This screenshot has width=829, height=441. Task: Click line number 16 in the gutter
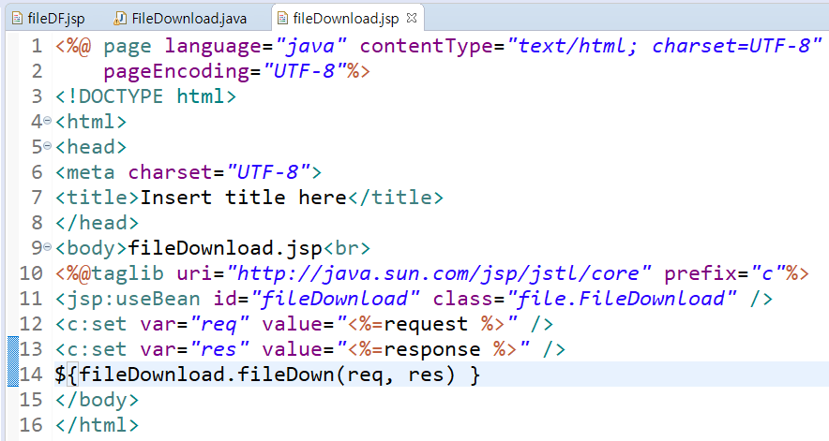pos(31,425)
